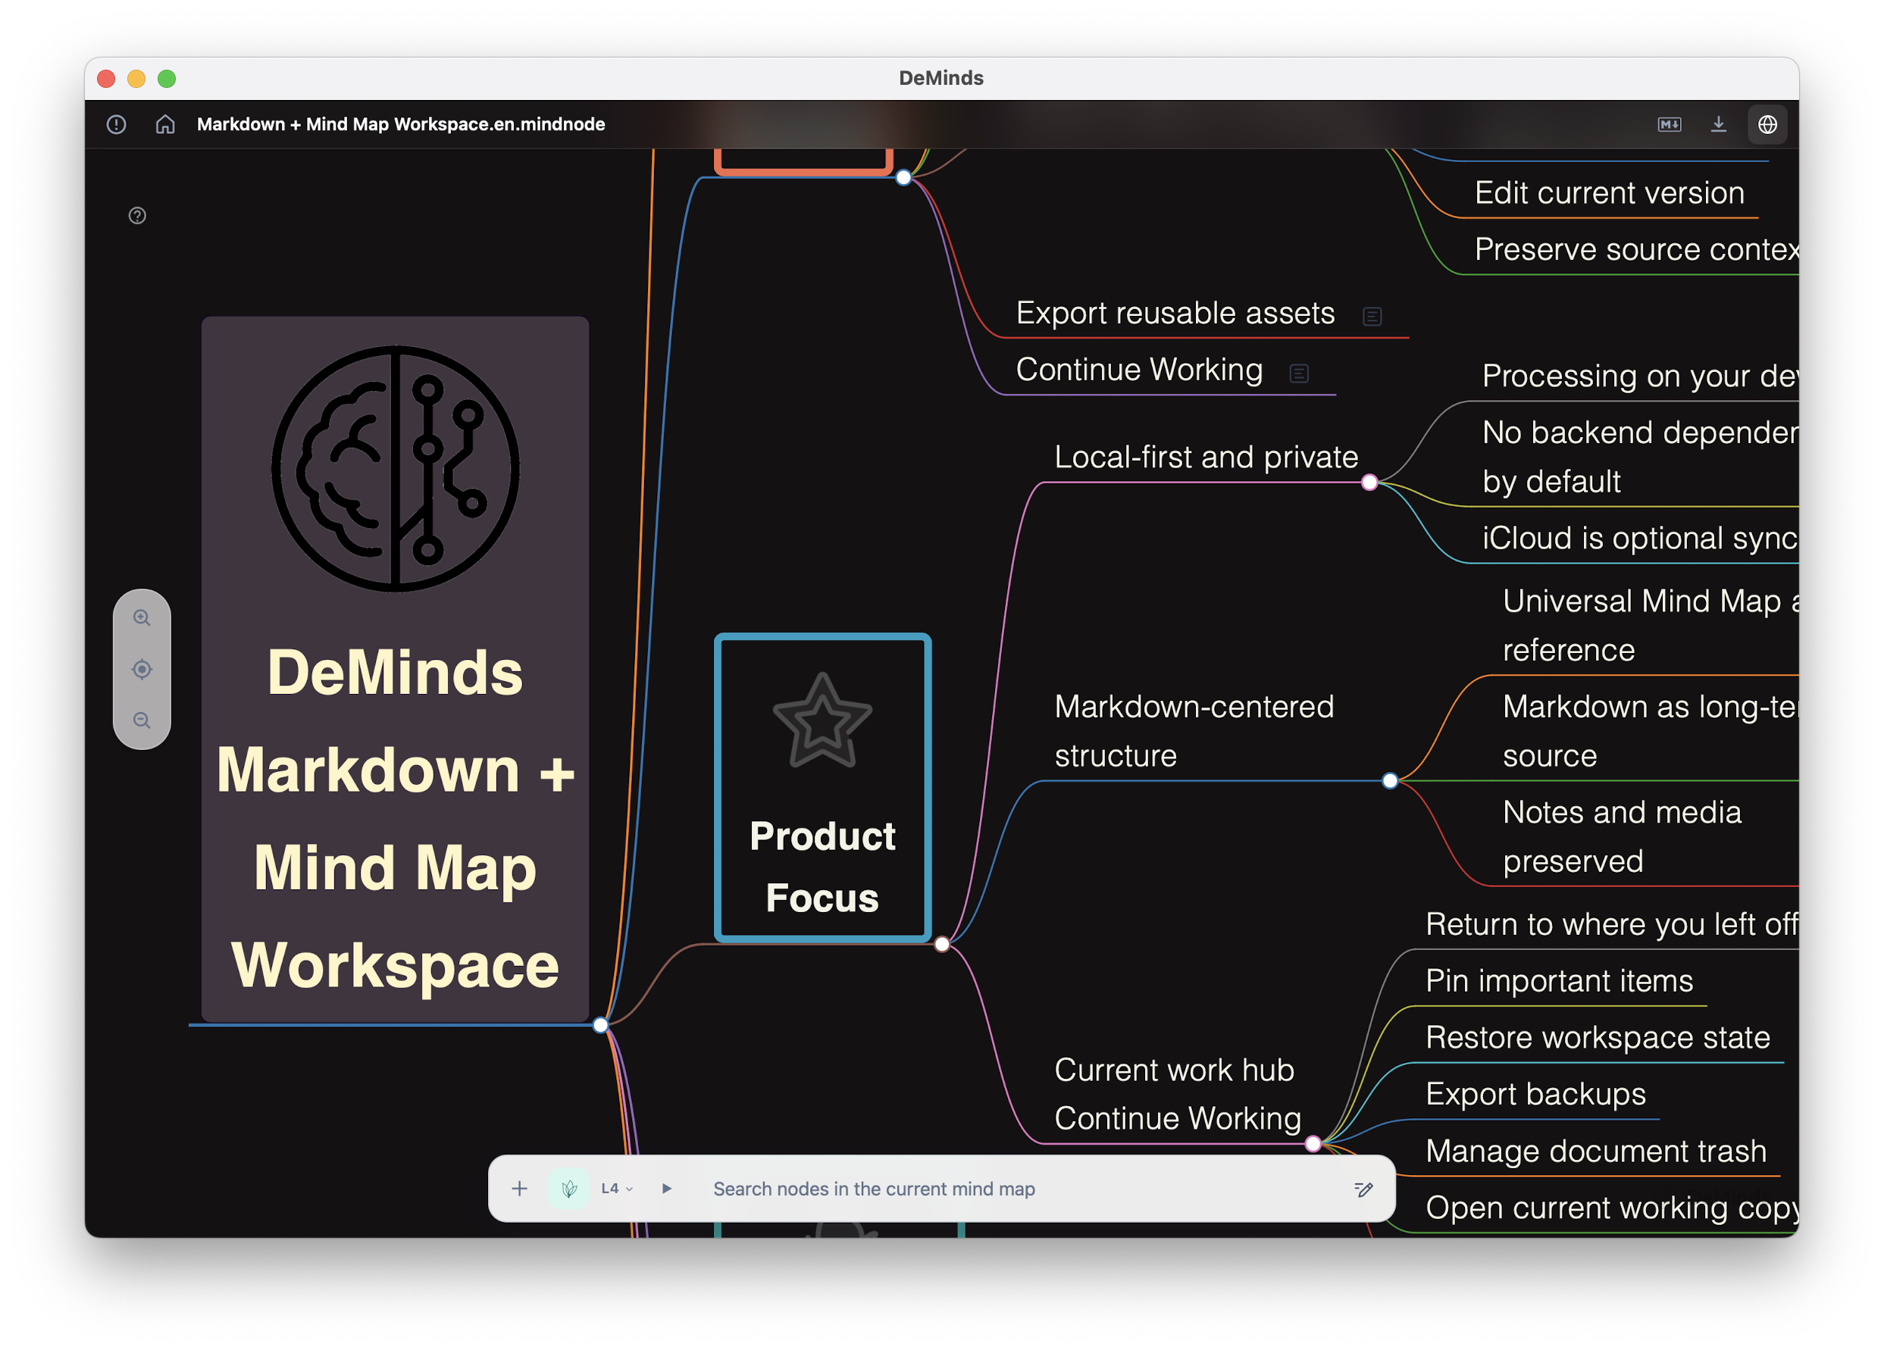
Task: Select the 'Export reusable assets' node
Action: [1175, 313]
